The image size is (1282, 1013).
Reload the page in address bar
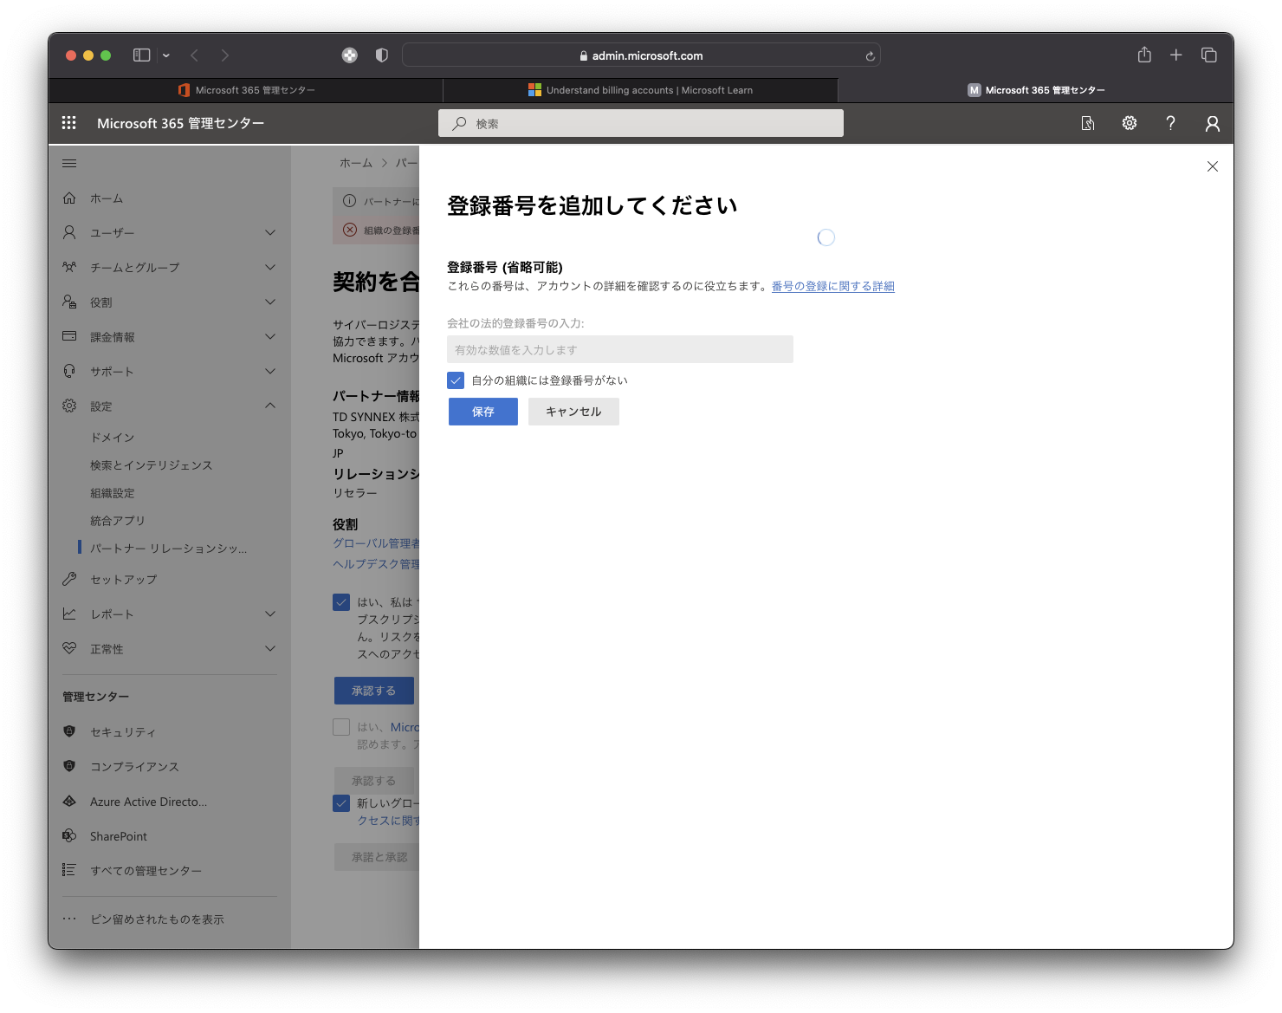pos(870,56)
